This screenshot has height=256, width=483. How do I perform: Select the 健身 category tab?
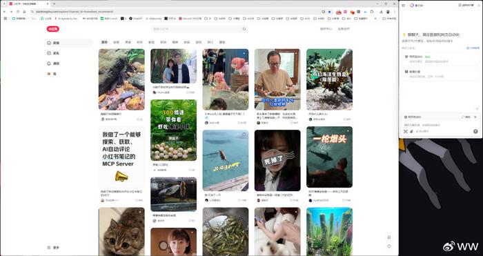pos(222,42)
